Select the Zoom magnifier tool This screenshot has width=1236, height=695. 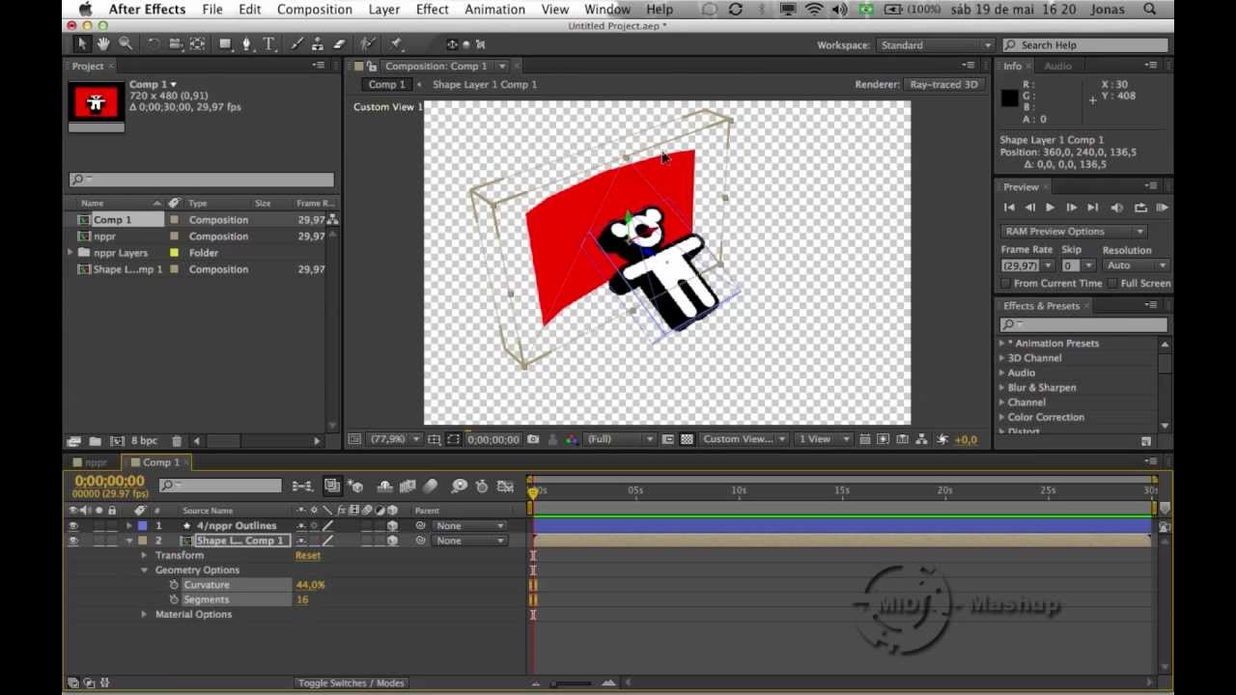point(126,44)
